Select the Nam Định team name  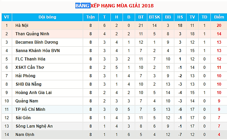pos(25,135)
